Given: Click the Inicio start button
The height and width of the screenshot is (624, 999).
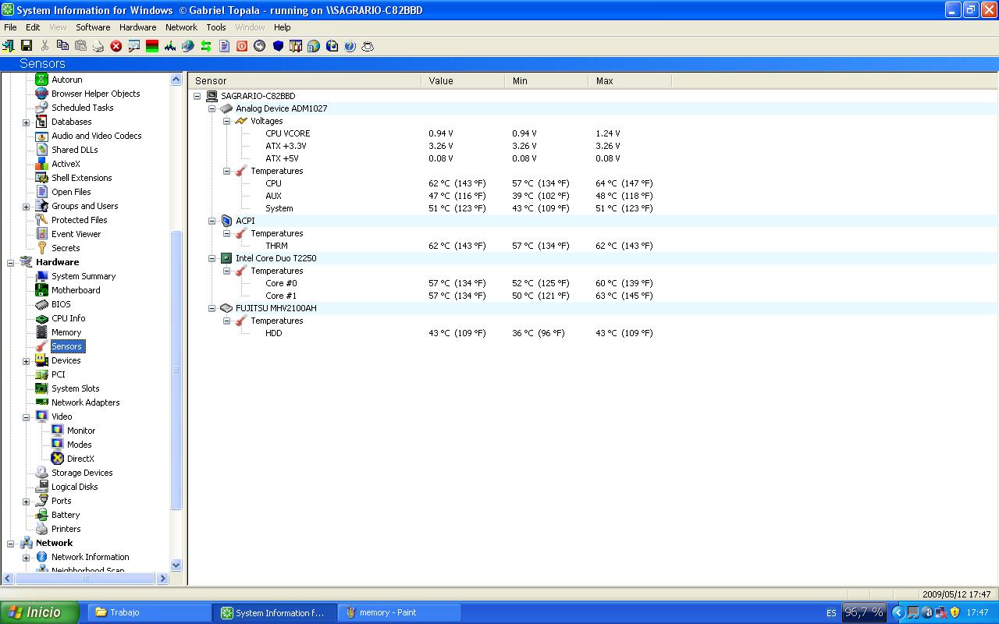Looking at the screenshot, I should 39,612.
